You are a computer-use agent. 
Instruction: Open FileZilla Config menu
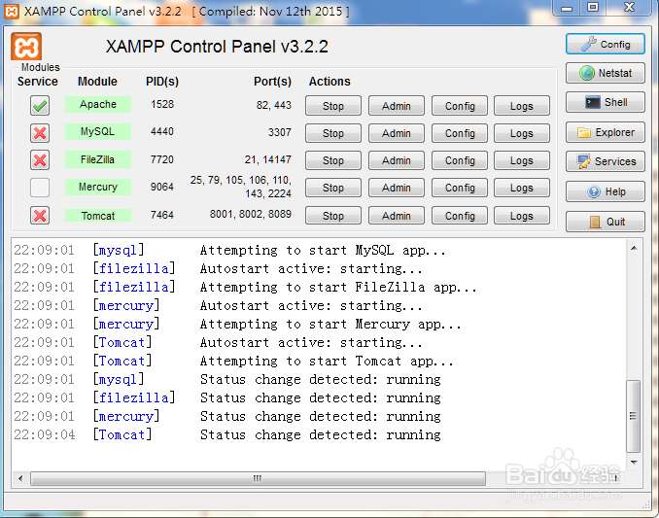pos(460,160)
